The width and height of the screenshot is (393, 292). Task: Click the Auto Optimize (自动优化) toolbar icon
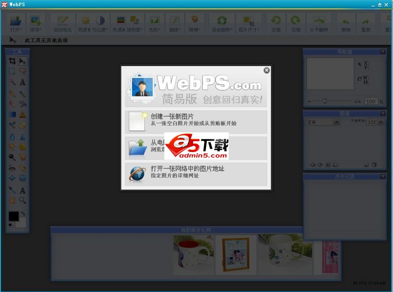click(x=63, y=23)
